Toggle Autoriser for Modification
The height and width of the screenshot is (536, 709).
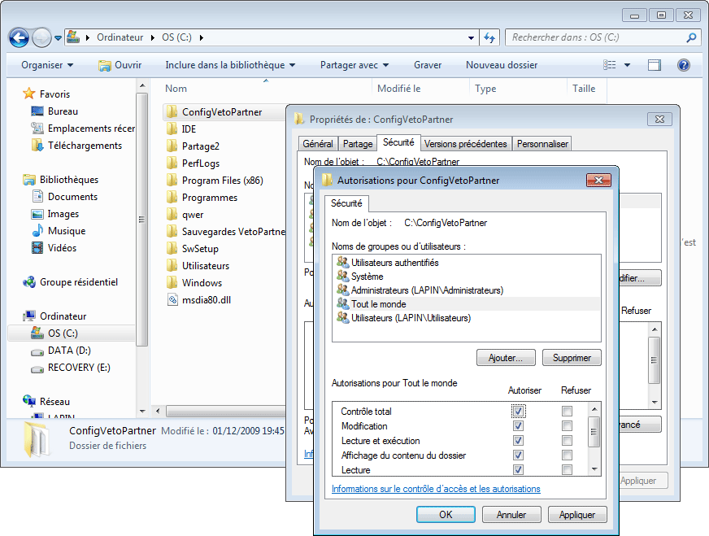coord(518,425)
